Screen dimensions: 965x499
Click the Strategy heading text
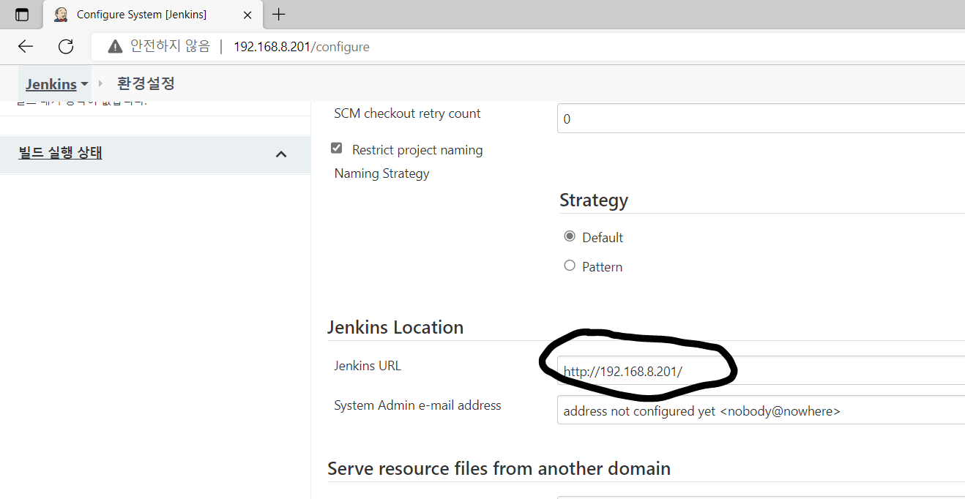tap(594, 200)
